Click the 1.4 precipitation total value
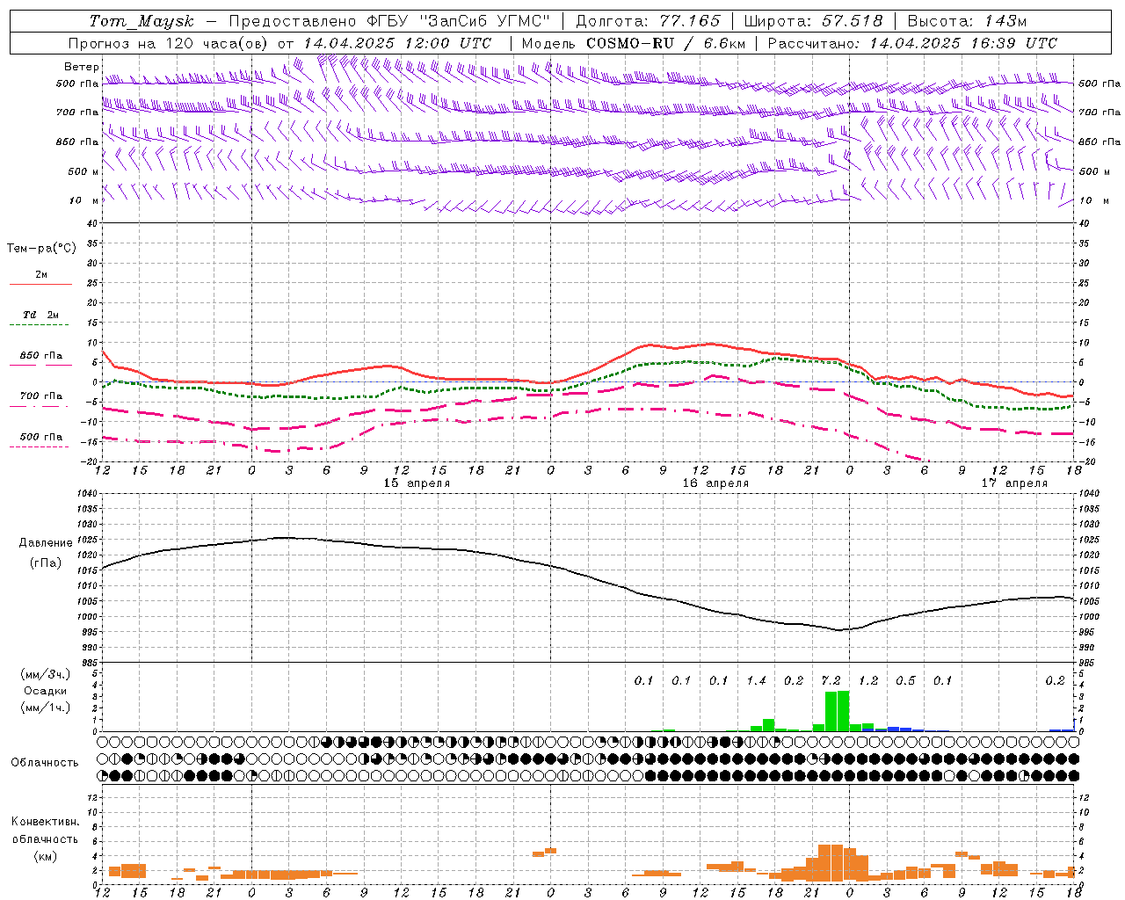1125x900 pixels. (756, 680)
